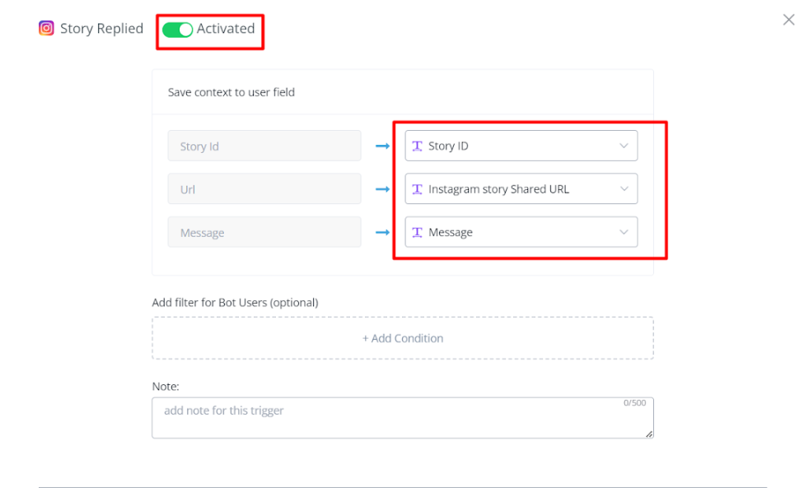The height and width of the screenshot is (492, 804).
Task: Click the blue arrow next to Url field
Action: point(382,189)
